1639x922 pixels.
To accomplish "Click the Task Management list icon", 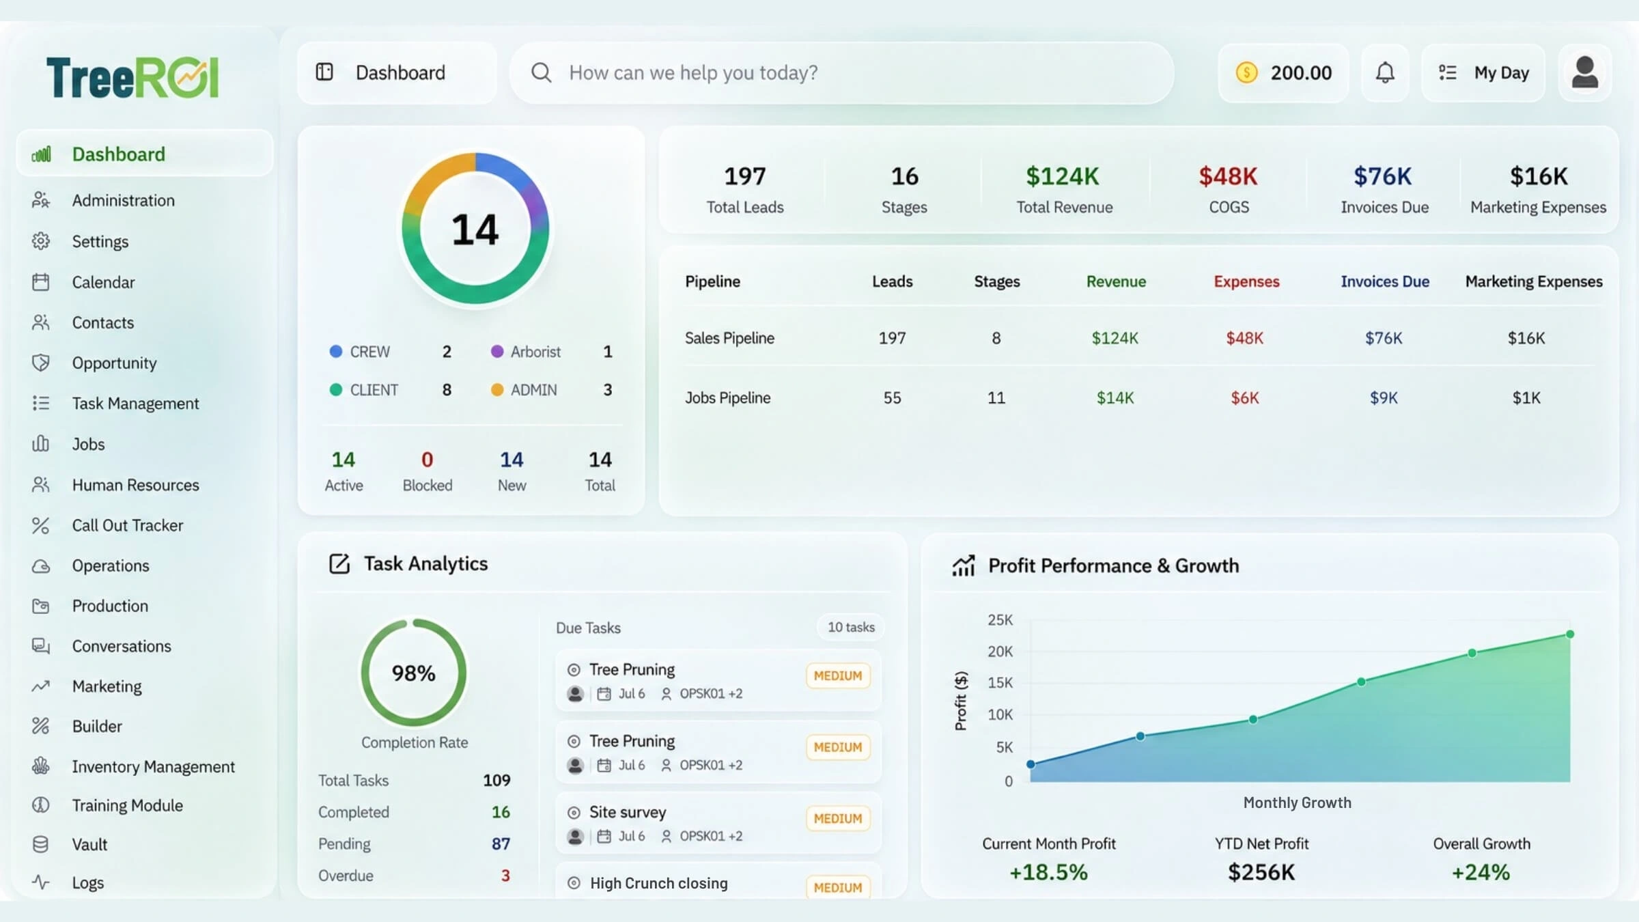I will (40, 403).
